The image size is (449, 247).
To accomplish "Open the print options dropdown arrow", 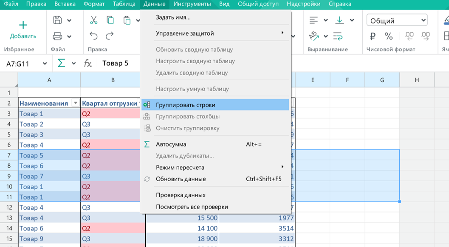I will [69, 36].
